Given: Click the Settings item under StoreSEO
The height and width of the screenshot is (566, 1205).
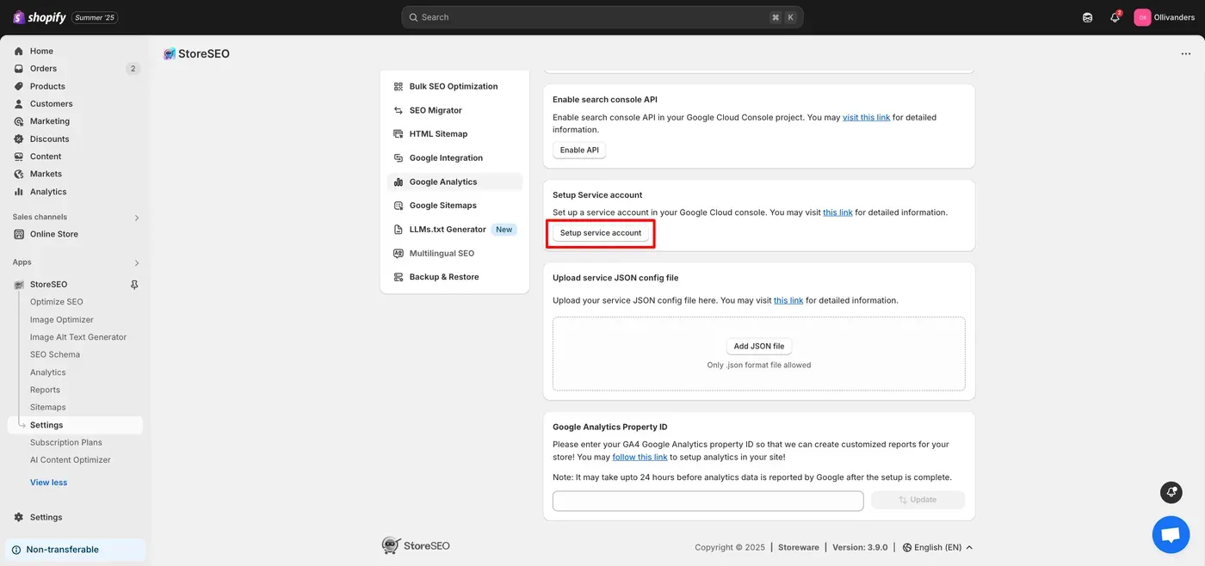Looking at the screenshot, I should tap(75, 425).
